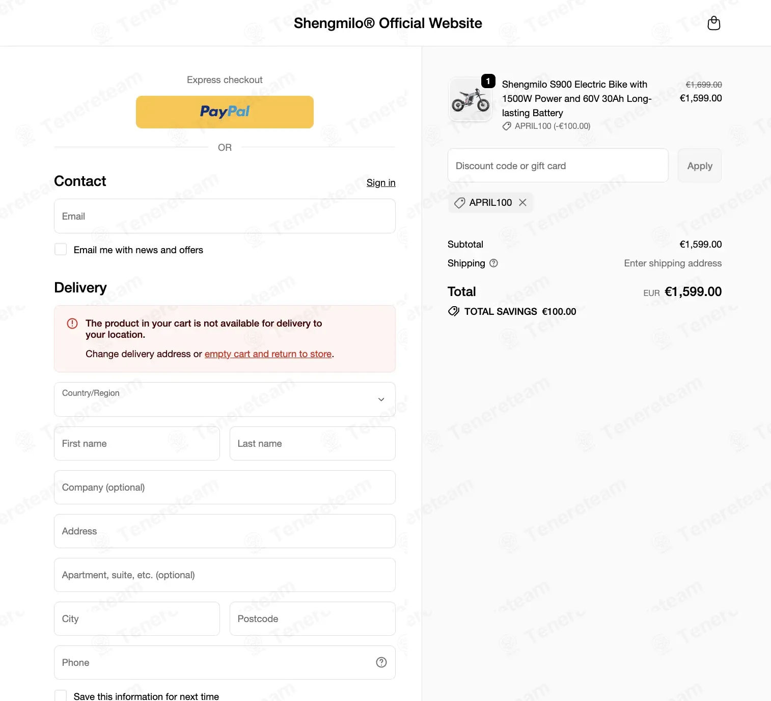
Task: Click the Apply discount button
Action: click(700, 166)
